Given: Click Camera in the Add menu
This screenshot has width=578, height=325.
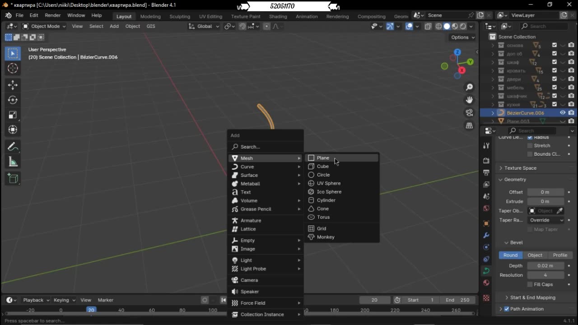Looking at the screenshot, I should (266, 280).
